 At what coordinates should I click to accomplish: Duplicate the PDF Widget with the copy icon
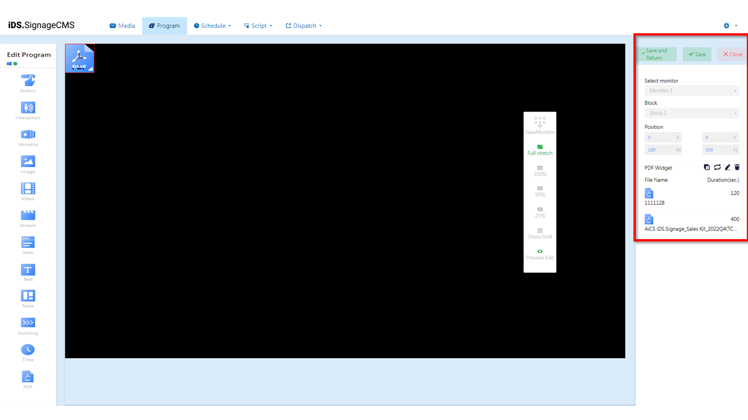(x=707, y=167)
